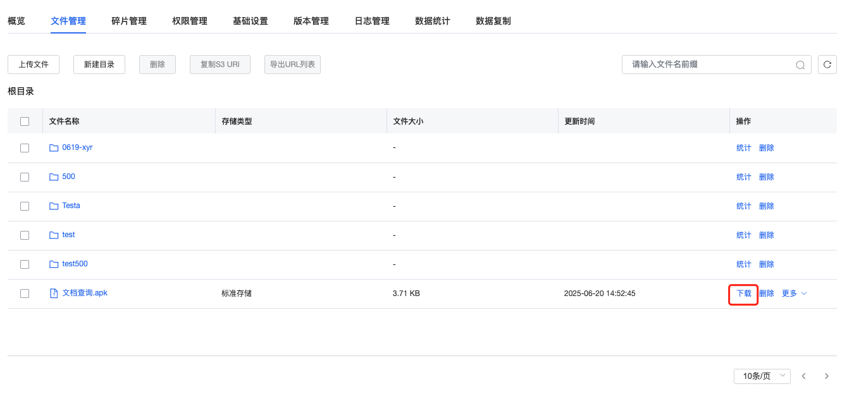Check the select-all checkbox in table header
This screenshot has width=847, height=396.
24,120
